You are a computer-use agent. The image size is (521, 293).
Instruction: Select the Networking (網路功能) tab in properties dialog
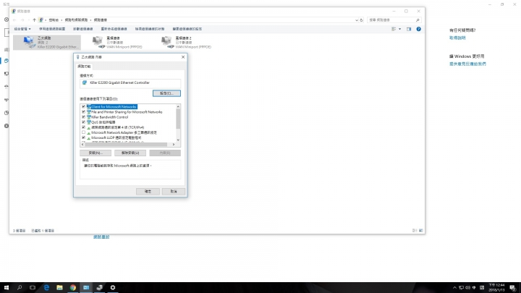[84, 67]
